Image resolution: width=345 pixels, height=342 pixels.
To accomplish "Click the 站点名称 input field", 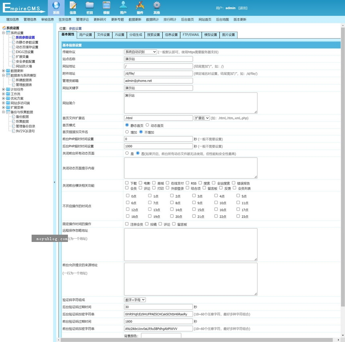I will [158, 59].
